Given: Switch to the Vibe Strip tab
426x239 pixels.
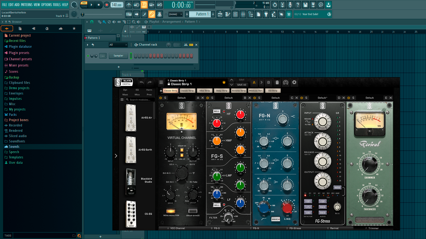Looking at the screenshot, I should click(205, 91).
